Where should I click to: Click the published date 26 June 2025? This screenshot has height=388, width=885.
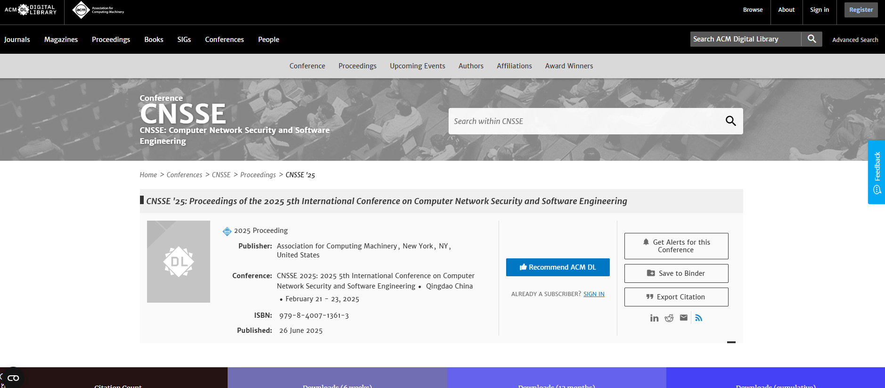301,331
